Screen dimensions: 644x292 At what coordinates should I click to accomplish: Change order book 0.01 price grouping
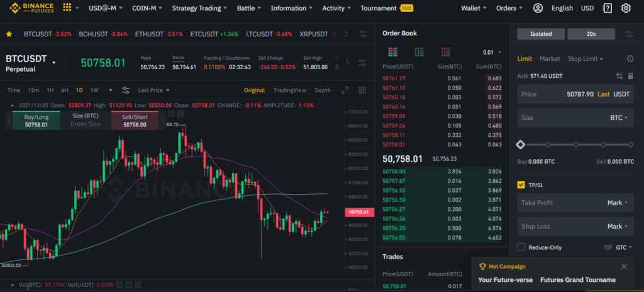coord(492,52)
